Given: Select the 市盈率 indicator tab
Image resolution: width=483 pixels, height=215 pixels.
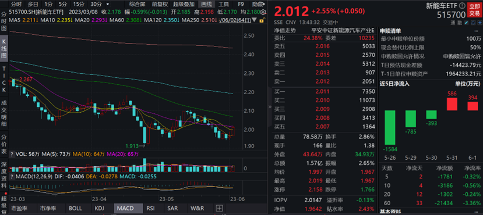Looking at the screenshot, I should point(23,208).
